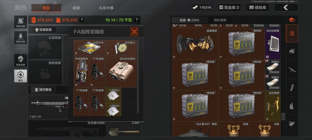Open the 礼包卡券 tab
The width and height of the screenshot is (312, 140).
pos(106,8)
